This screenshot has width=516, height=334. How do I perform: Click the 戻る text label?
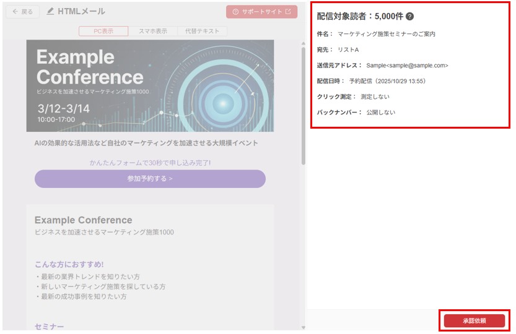click(27, 12)
